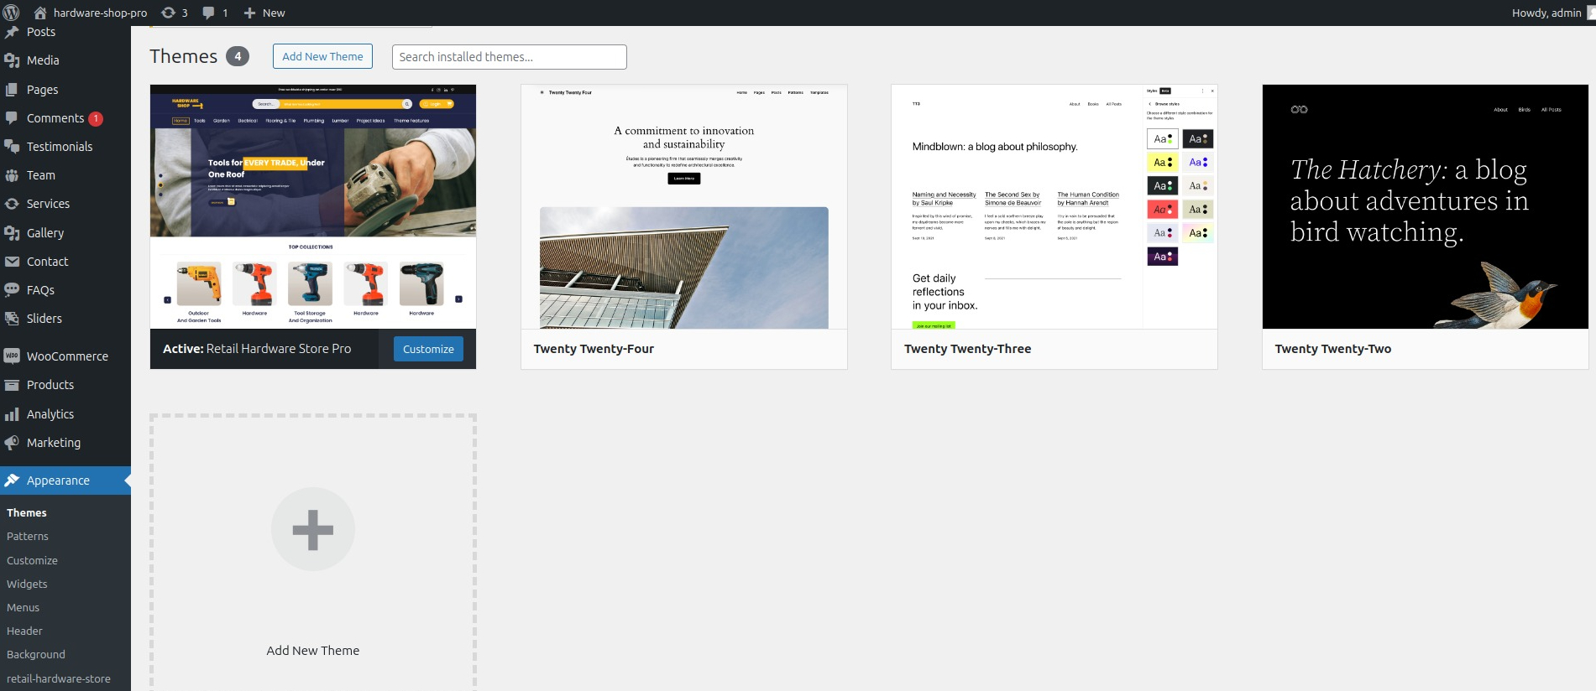1596x691 pixels.
Task: Open the Twenty Twenty-Two theme thumbnail
Action: (1426, 206)
